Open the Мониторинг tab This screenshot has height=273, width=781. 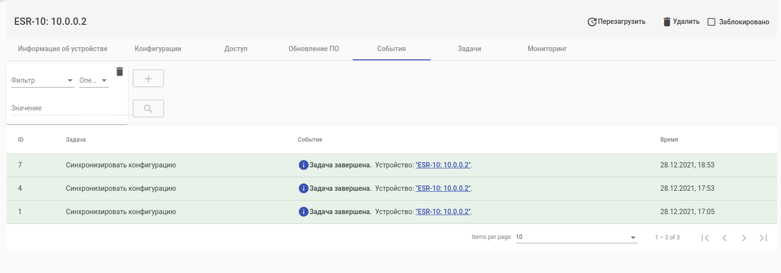point(547,49)
